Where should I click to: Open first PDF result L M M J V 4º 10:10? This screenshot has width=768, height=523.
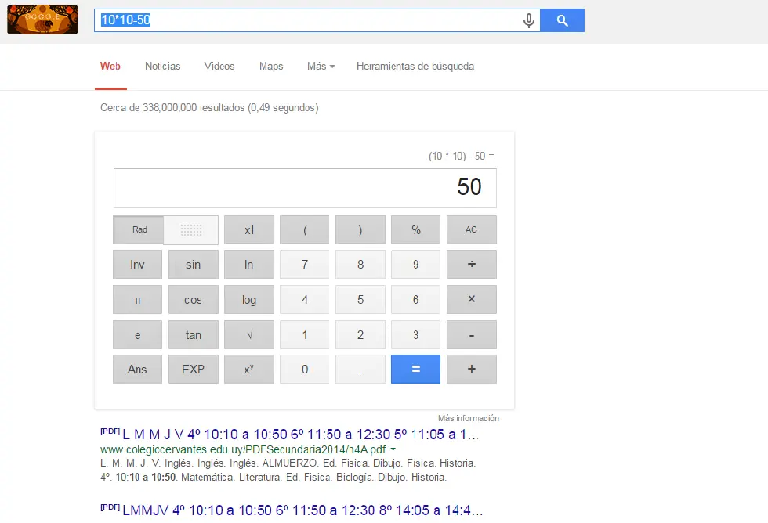click(x=300, y=435)
